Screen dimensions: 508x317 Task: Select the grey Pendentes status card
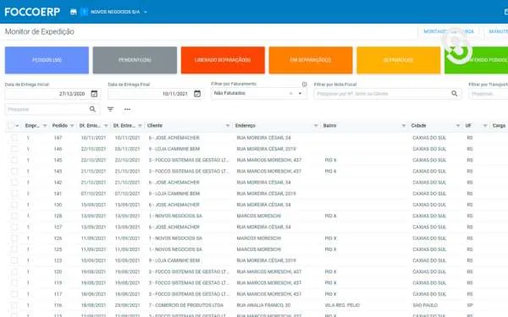(x=135, y=60)
